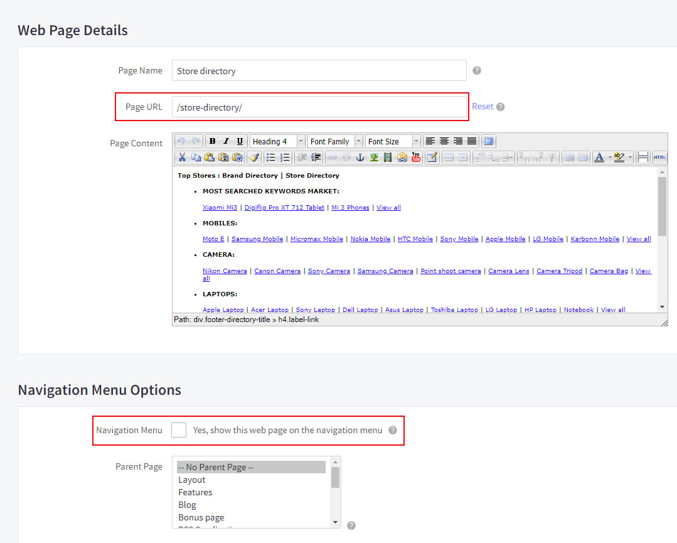Apply italic formatting
677x543 pixels.
[x=226, y=141]
